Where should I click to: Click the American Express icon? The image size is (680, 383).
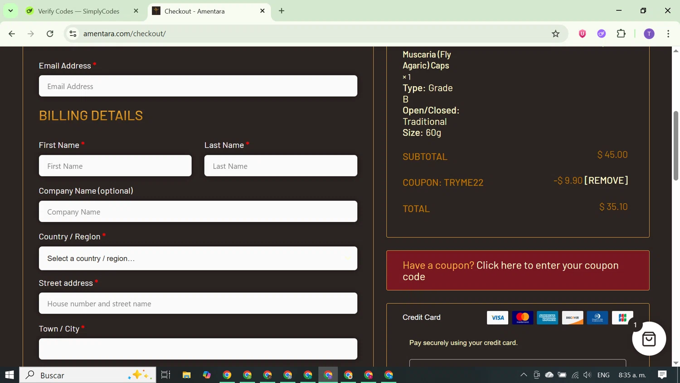point(548,318)
